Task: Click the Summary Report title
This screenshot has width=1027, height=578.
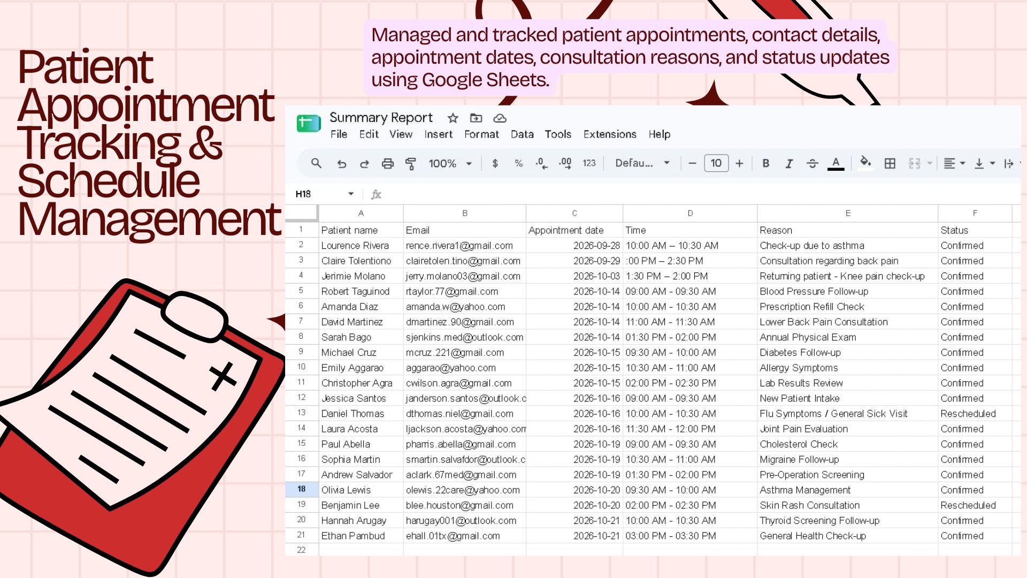Action: (381, 118)
